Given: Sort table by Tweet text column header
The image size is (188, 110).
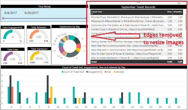Looking at the screenshot, I should pos(97,12).
